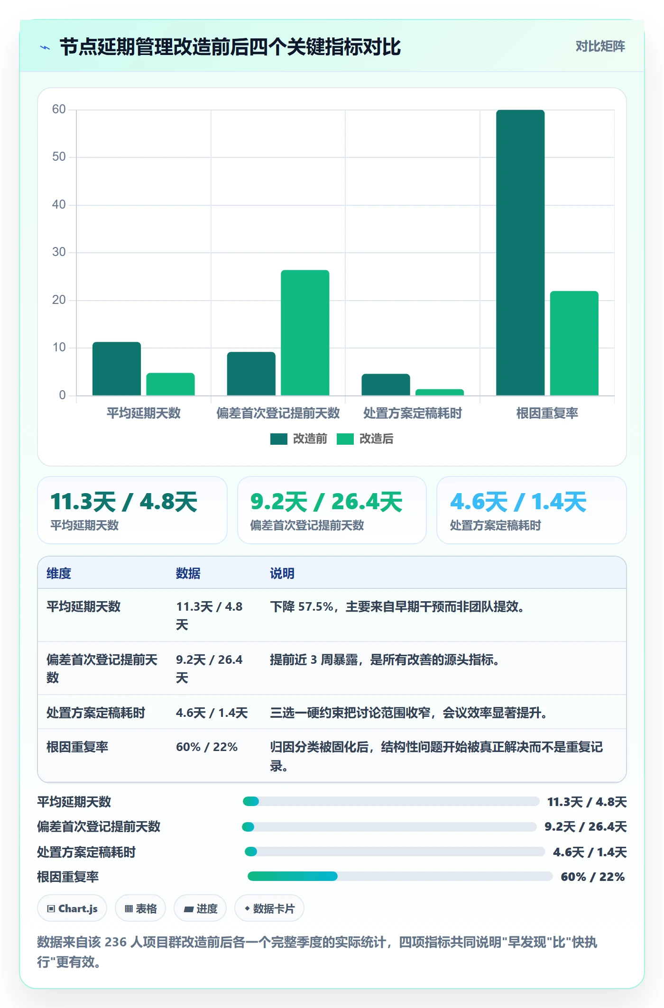Click the footnote about 236 人项目群
Viewport: 664px width, 1008px height.
[x=317, y=952]
